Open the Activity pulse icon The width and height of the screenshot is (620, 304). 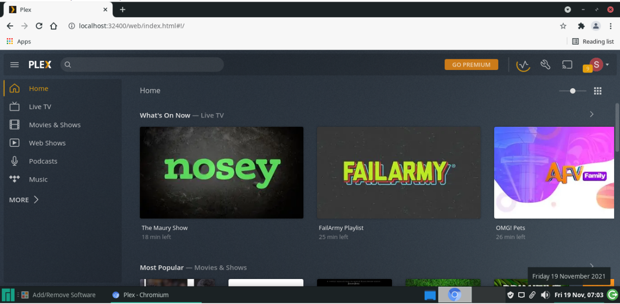point(524,65)
